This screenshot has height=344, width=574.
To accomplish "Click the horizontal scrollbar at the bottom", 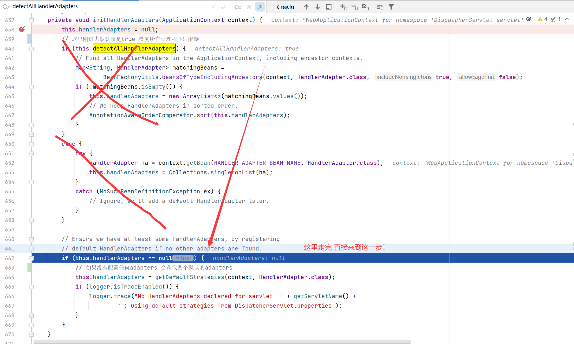I will [222, 342].
